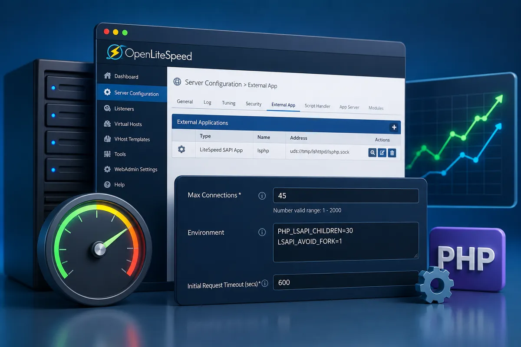The height and width of the screenshot is (347, 521).
Task: Click the 'LiteSpeed SAPI App' cell
Action: tap(221, 150)
